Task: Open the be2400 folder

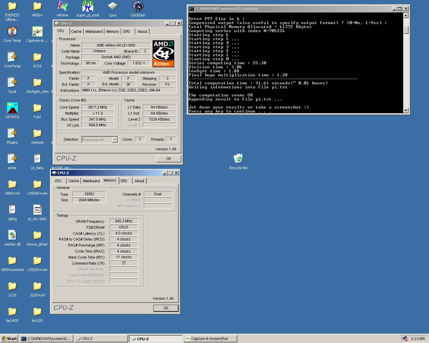Action: point(12,315)
